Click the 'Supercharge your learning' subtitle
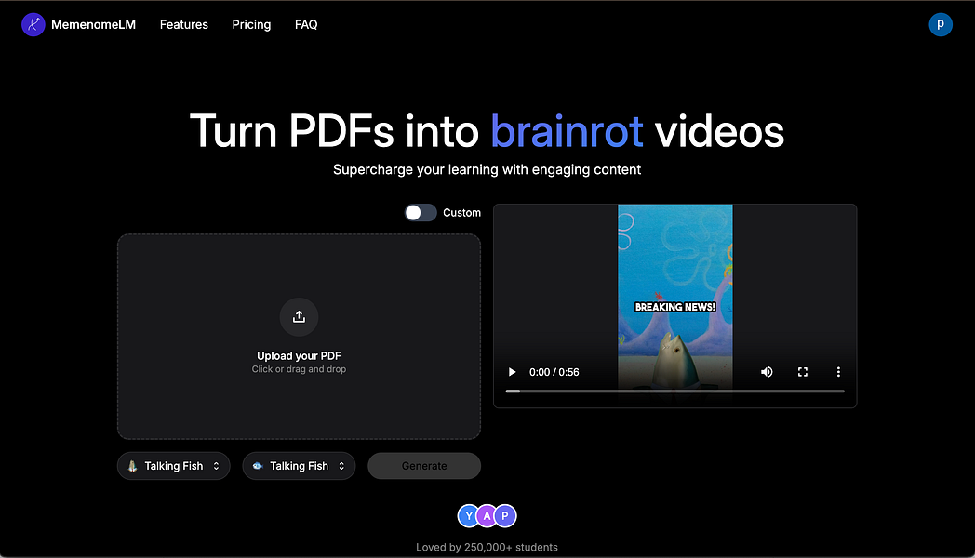 coord(487,169)
